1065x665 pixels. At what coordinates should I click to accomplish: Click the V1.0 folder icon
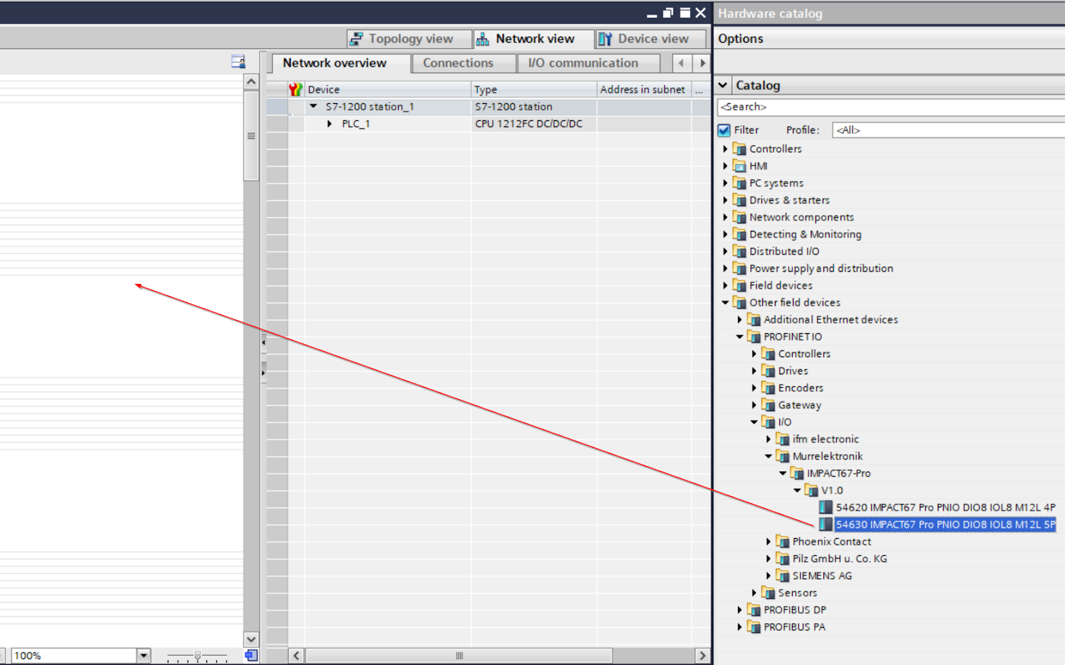tap(811, 490)
